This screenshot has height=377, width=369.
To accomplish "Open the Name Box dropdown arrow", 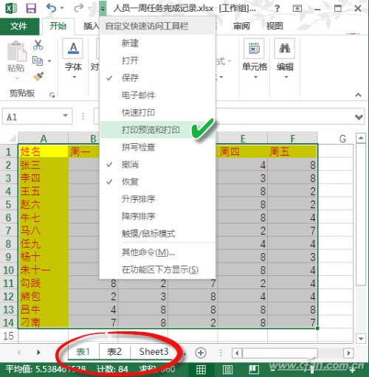I will [x=65, y=116].
